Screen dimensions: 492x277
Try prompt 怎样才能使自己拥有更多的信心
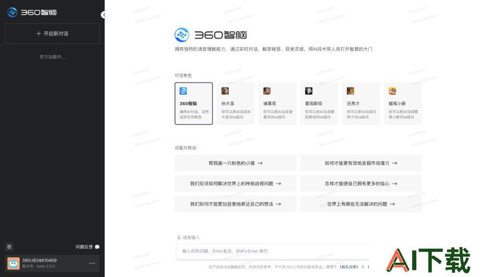[x=361, y=183]
